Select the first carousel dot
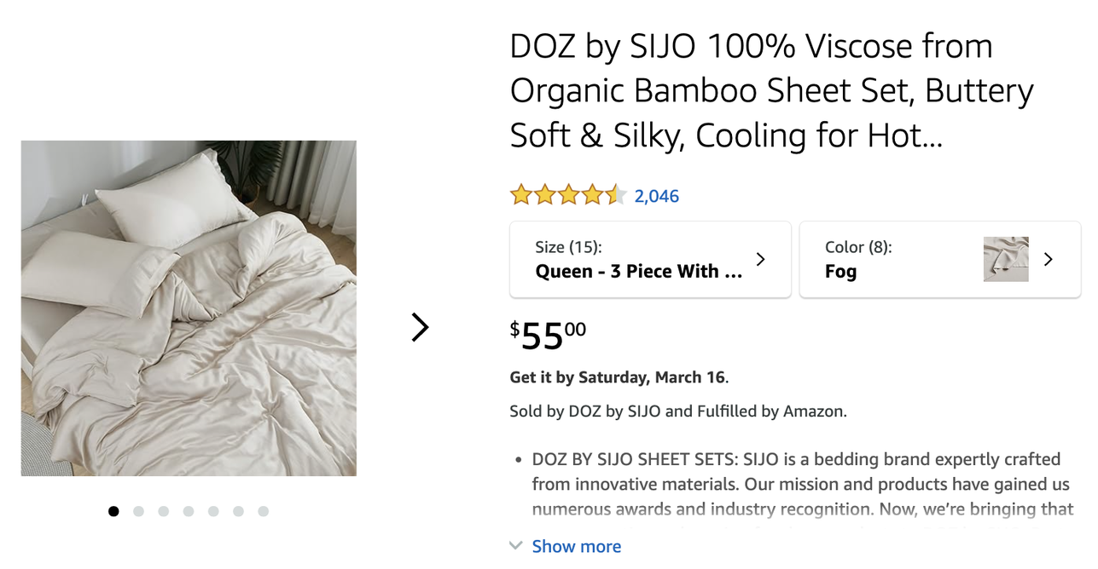The height and width of the screenshot is (569, 1098). coord(113,511)
